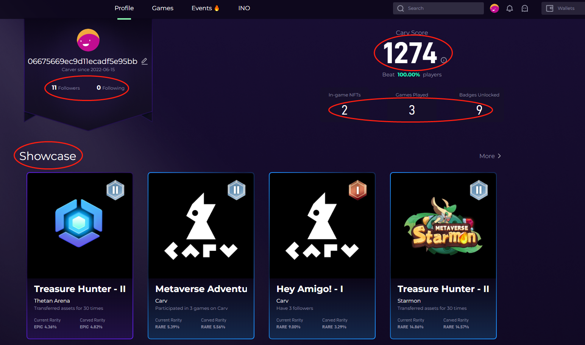Viewport: 585px width, 345px height.
Task: View the 11 Followers list
Action: coord(66,88)
